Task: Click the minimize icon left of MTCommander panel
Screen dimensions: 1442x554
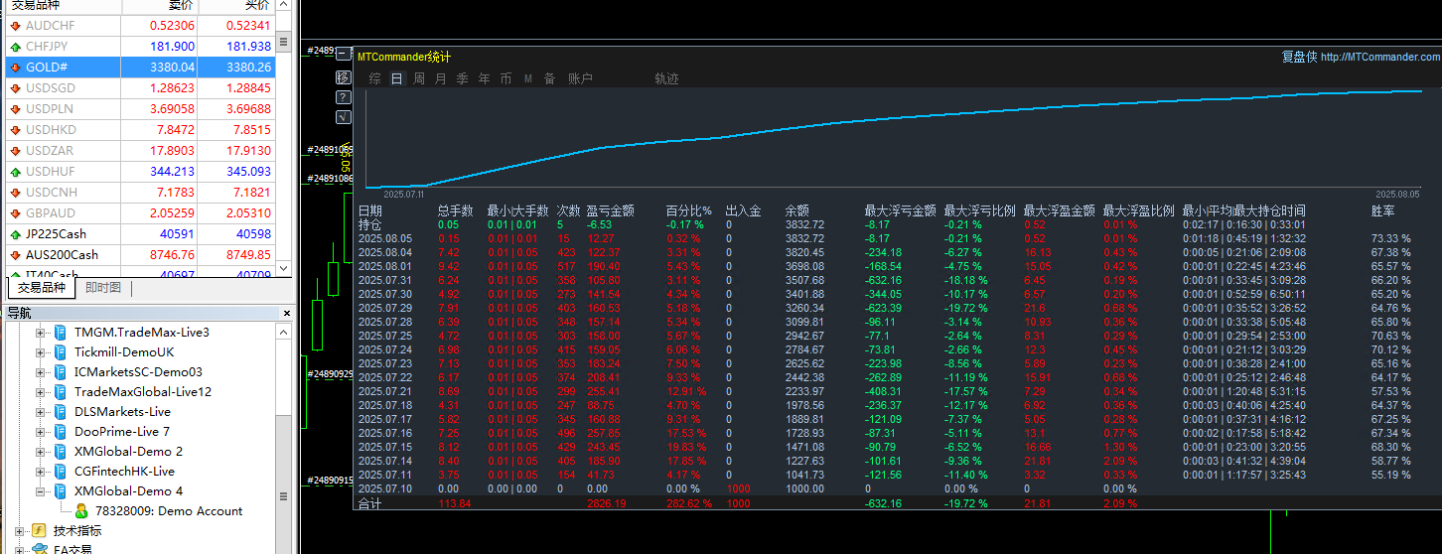Action: (343, 54)
